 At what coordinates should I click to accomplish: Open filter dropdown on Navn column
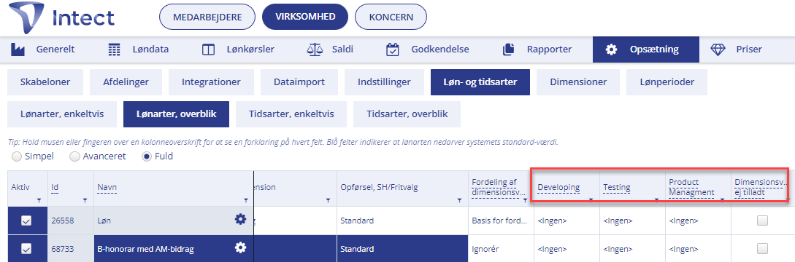click(x=248, y=201)
